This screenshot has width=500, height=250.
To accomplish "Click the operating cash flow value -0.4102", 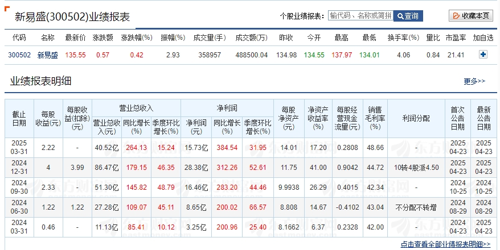I will [x=347, y=207].
